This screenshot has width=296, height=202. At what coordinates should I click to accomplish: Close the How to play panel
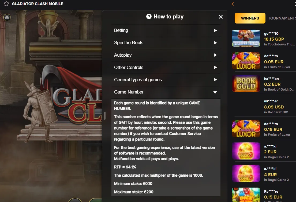[x=220, y=17]
